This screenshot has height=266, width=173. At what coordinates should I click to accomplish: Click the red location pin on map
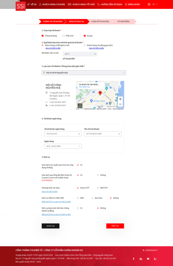click(100, 93)
